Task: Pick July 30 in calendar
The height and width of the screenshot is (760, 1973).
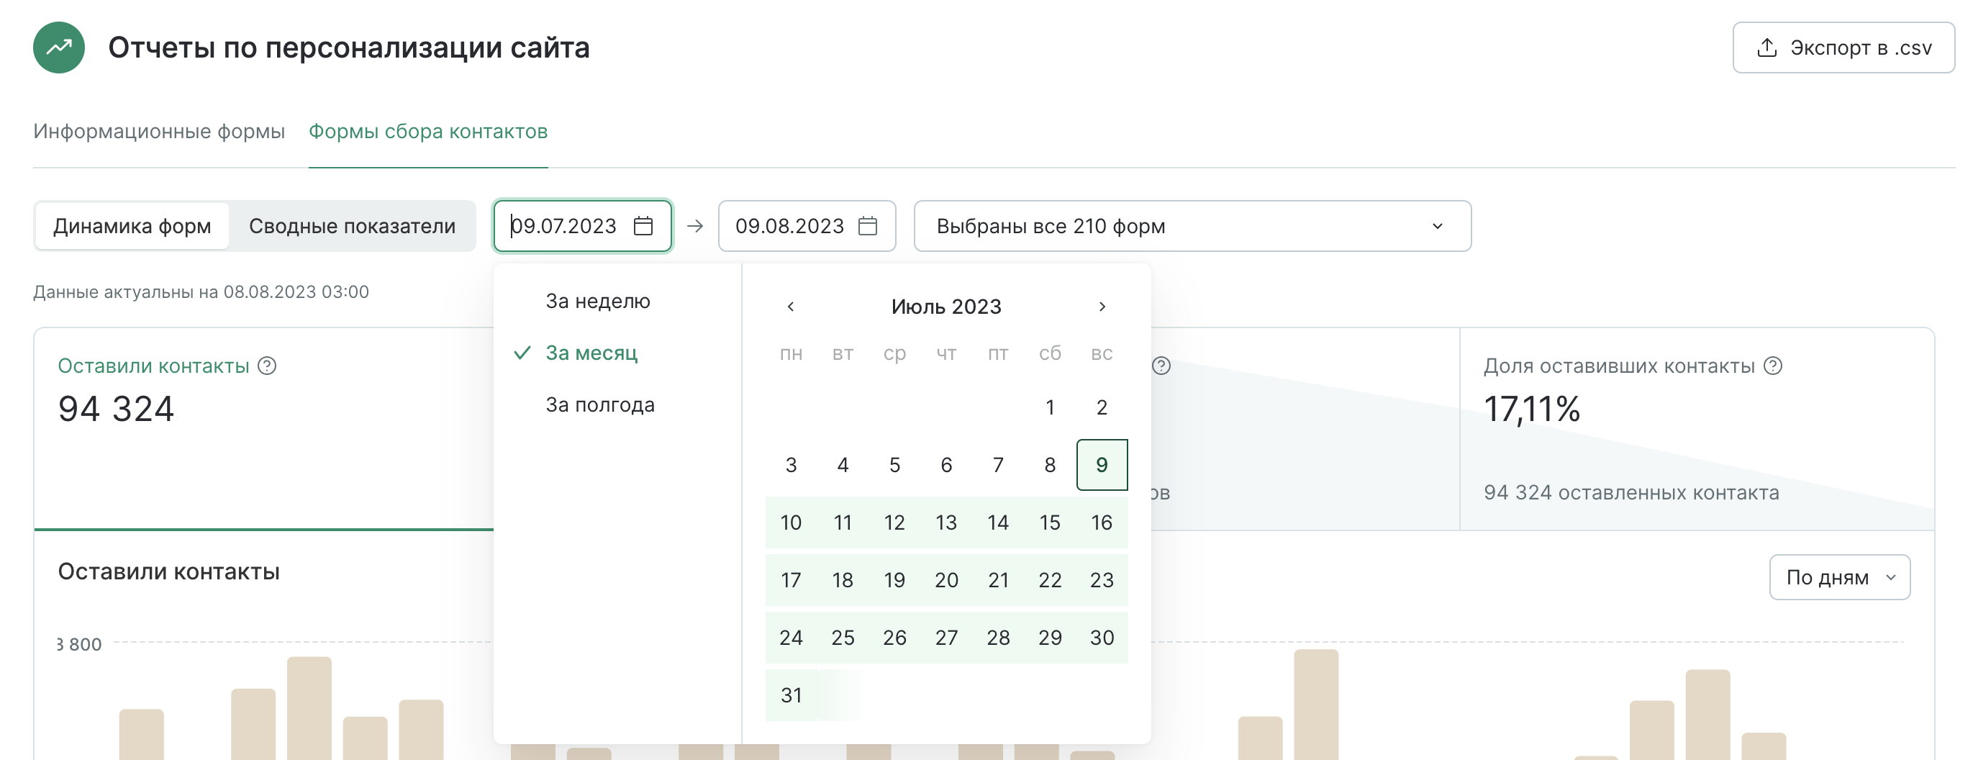Action: tap(1102, 638)
